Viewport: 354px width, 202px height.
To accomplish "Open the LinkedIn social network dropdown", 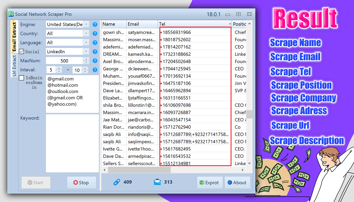I will point(86,51).
